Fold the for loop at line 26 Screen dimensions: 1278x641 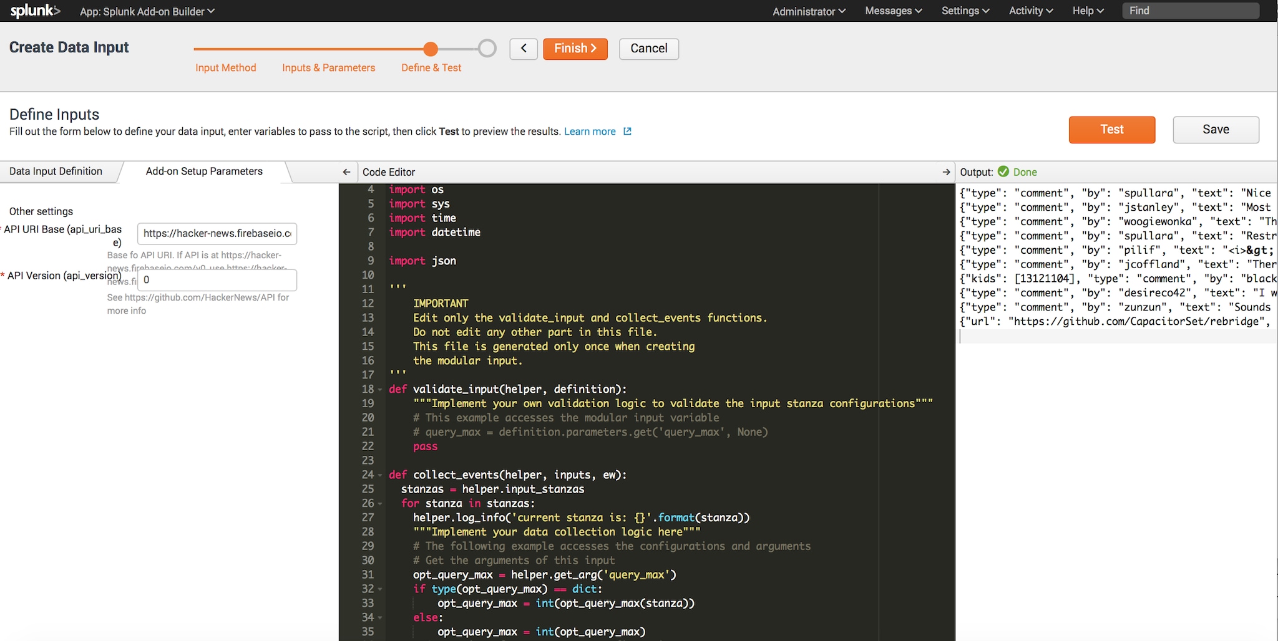(x=380, y=504)
